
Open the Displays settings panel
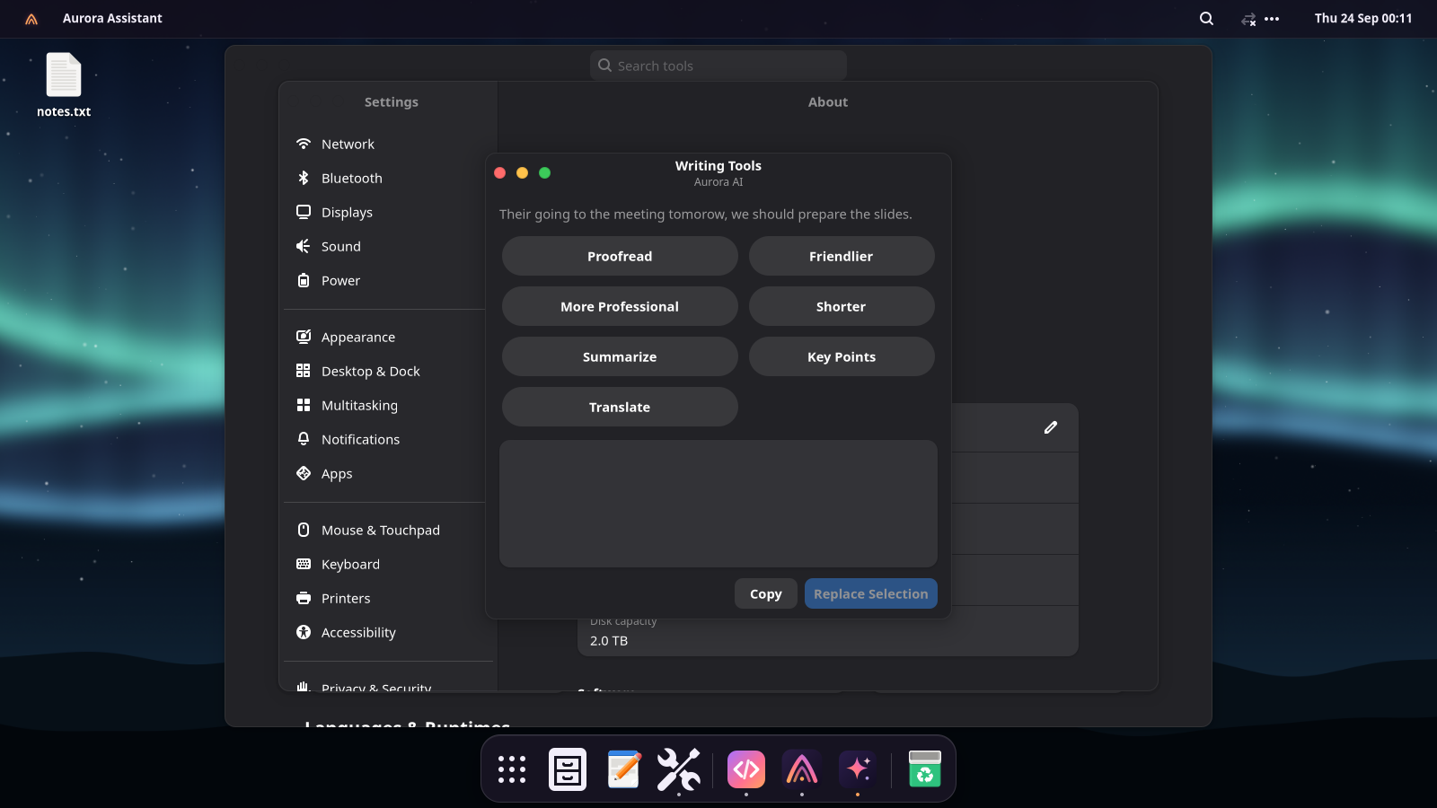pyautogui.click(x=386, y=212)
